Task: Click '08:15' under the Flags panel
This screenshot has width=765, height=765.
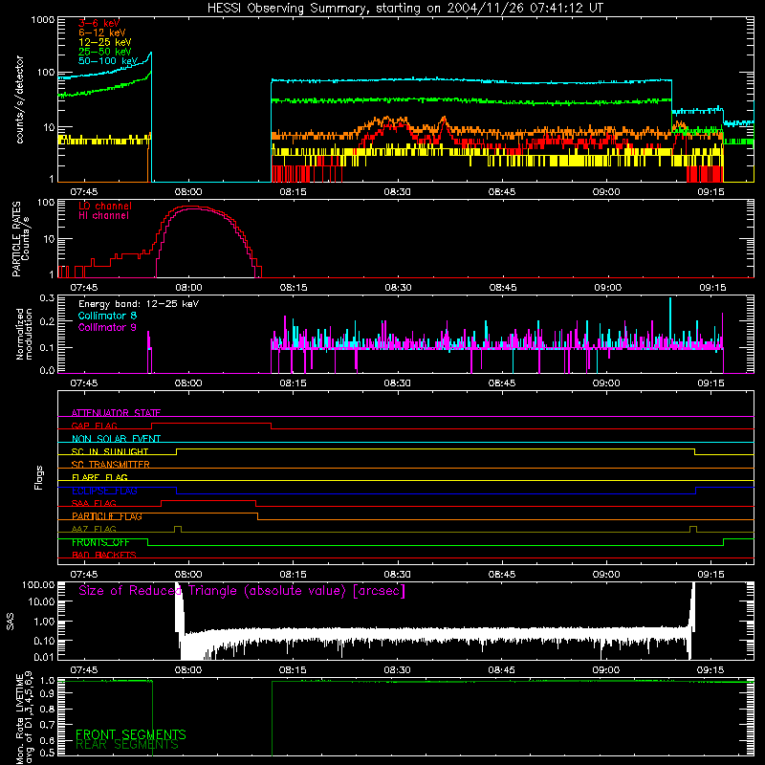Action: pyautogui.click(x=294, y=575)
